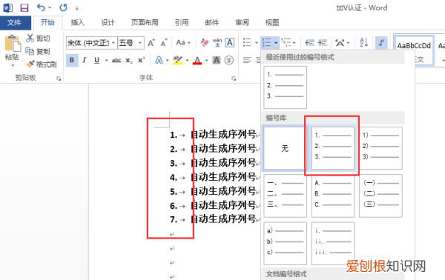Click the Save icon in quick access toolbar
The width and height of the screenshot is (445, 280).
coord(24,7)
